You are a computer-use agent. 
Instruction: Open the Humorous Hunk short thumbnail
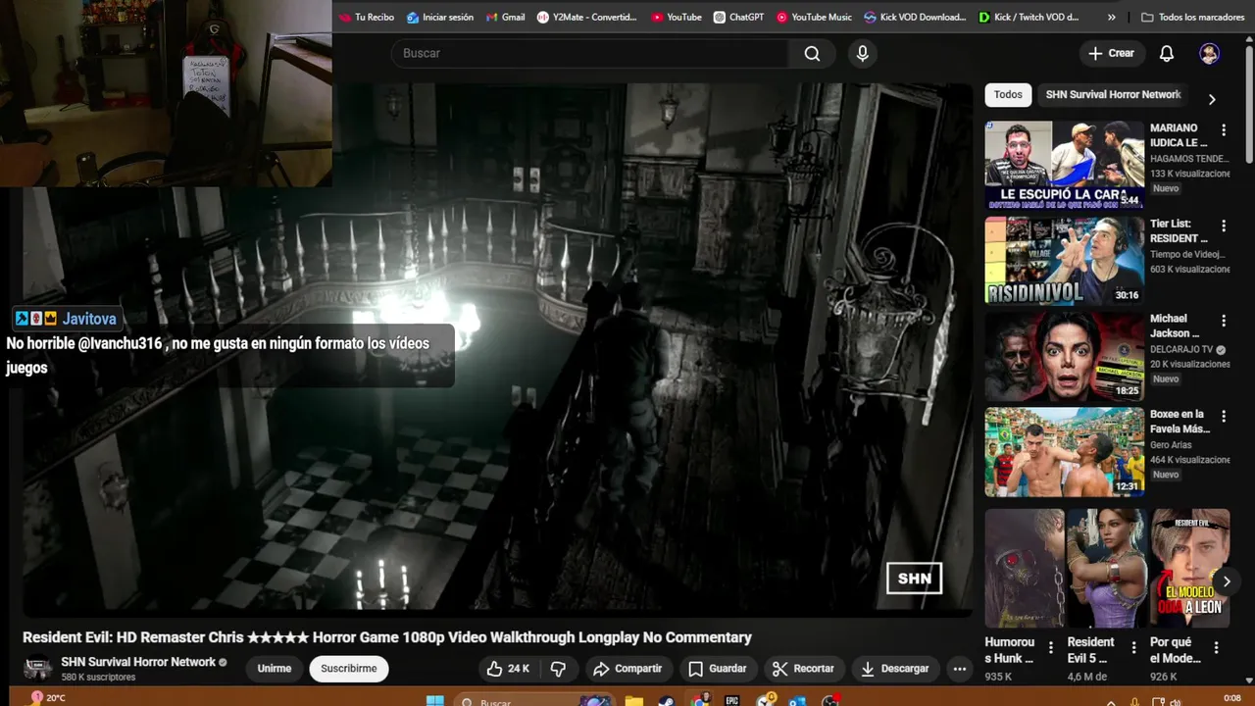[1025, 568]
